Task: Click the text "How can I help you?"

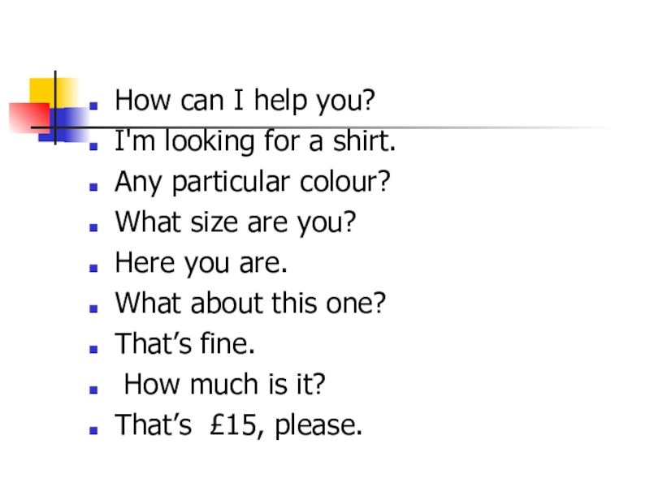Action: coord(245,101)
